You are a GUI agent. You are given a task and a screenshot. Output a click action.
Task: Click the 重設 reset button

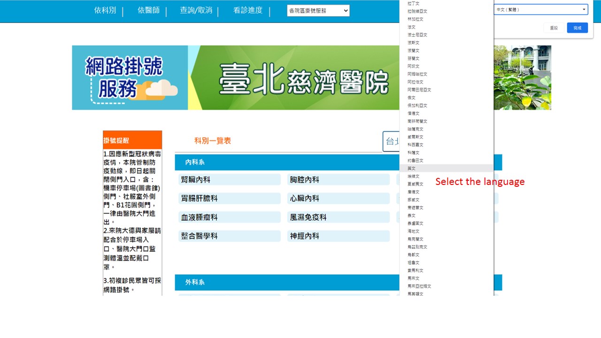554,28
